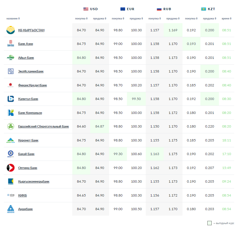Viewport: 238px width, 229px height.
Task: Click the KB Kyrgyzstan bank logo icon
Action: pos(10,30)
